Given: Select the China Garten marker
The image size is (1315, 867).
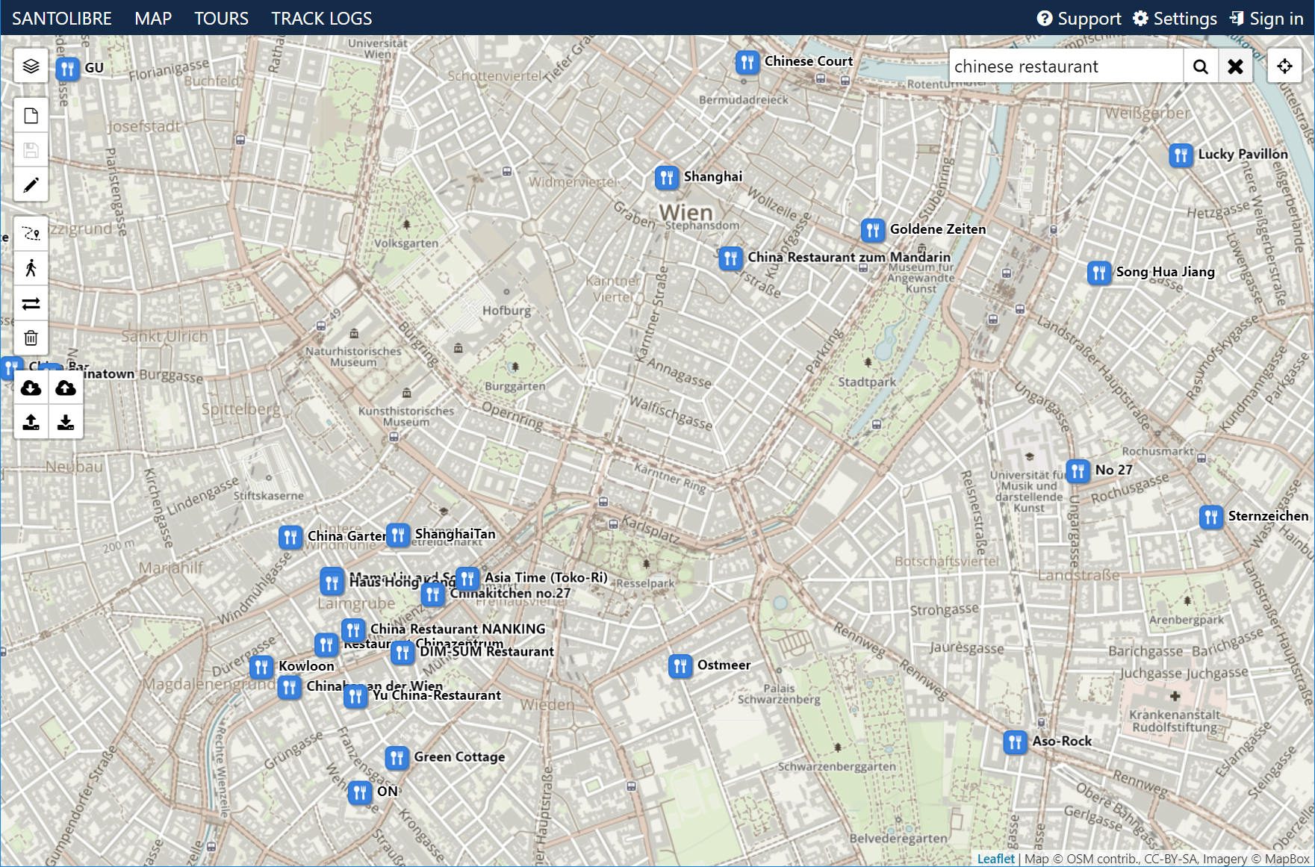Looking at the screenshot, I should click(x=290, y=538).
